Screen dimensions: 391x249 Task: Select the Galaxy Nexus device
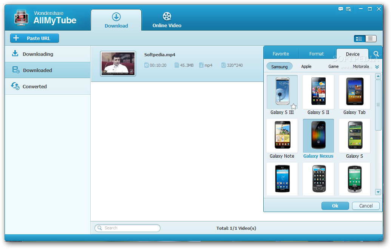[318, 139]
